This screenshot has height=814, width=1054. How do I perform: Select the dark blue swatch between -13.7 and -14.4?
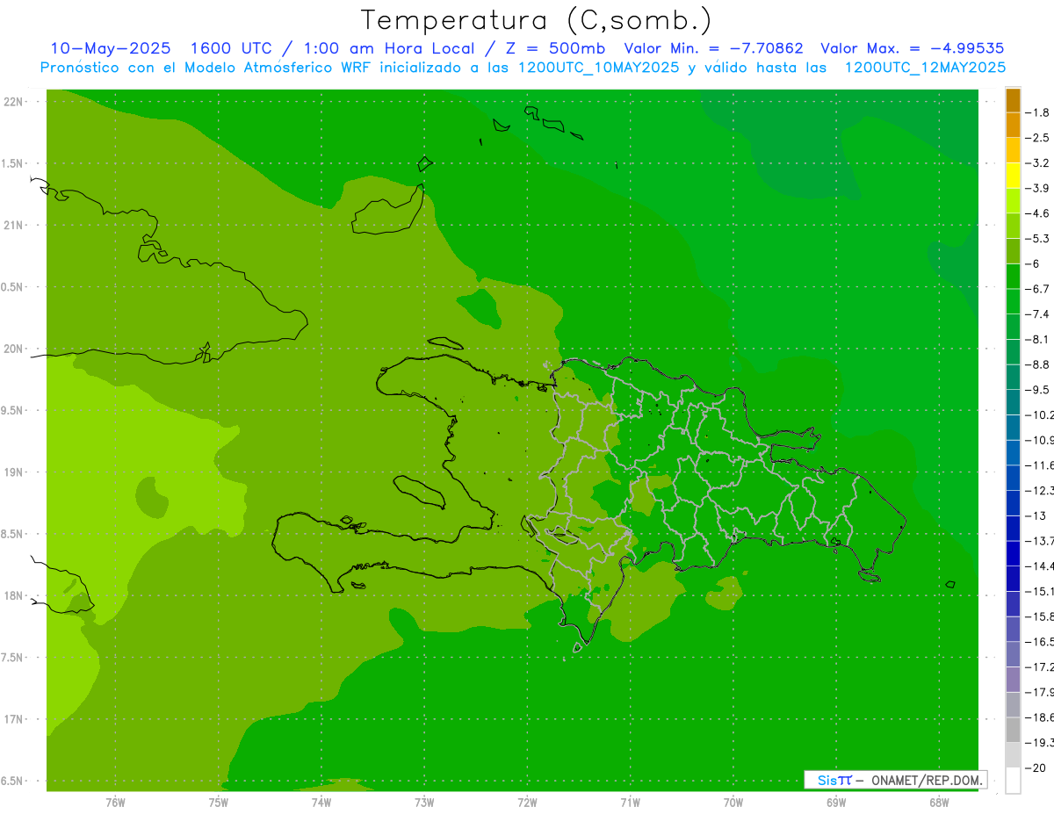click(x=1013, y=553)
